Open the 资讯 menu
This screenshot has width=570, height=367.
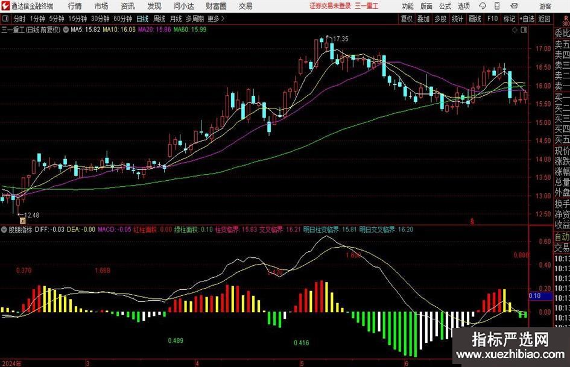click(128, 6)
